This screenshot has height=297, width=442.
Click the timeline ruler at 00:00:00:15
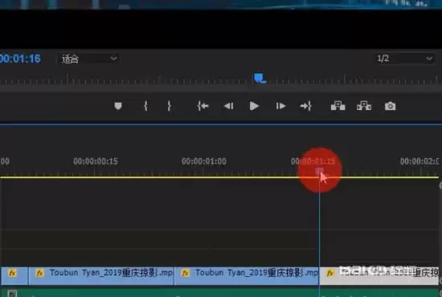[96, 161]
